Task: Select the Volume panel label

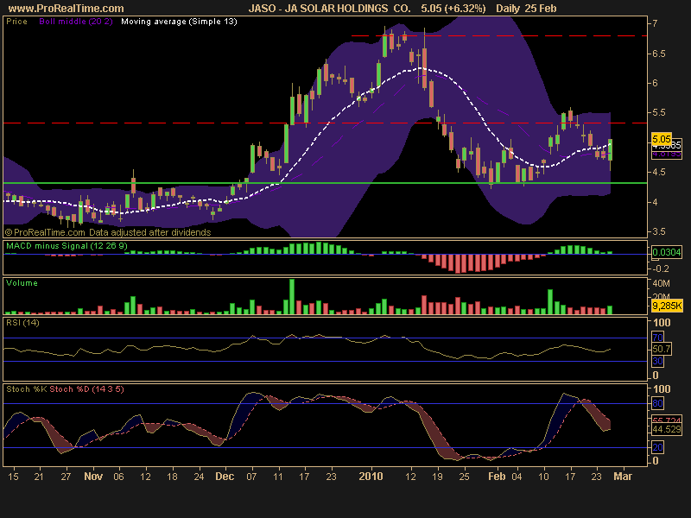Action: 22,283
